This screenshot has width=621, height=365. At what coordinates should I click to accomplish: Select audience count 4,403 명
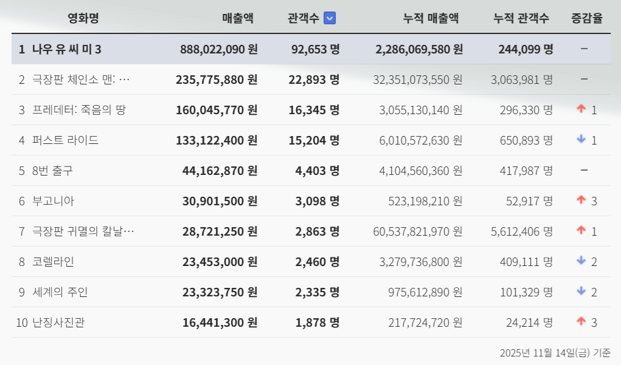click(317, 171)
